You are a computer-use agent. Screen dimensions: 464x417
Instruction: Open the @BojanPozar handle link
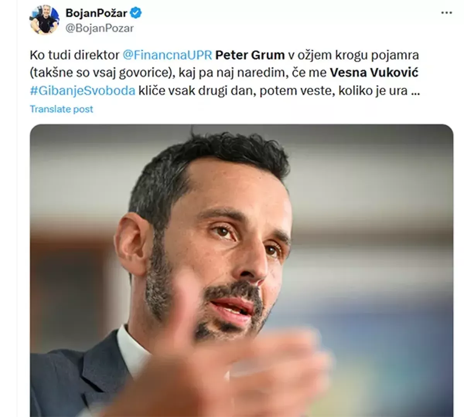click(100, 28)
